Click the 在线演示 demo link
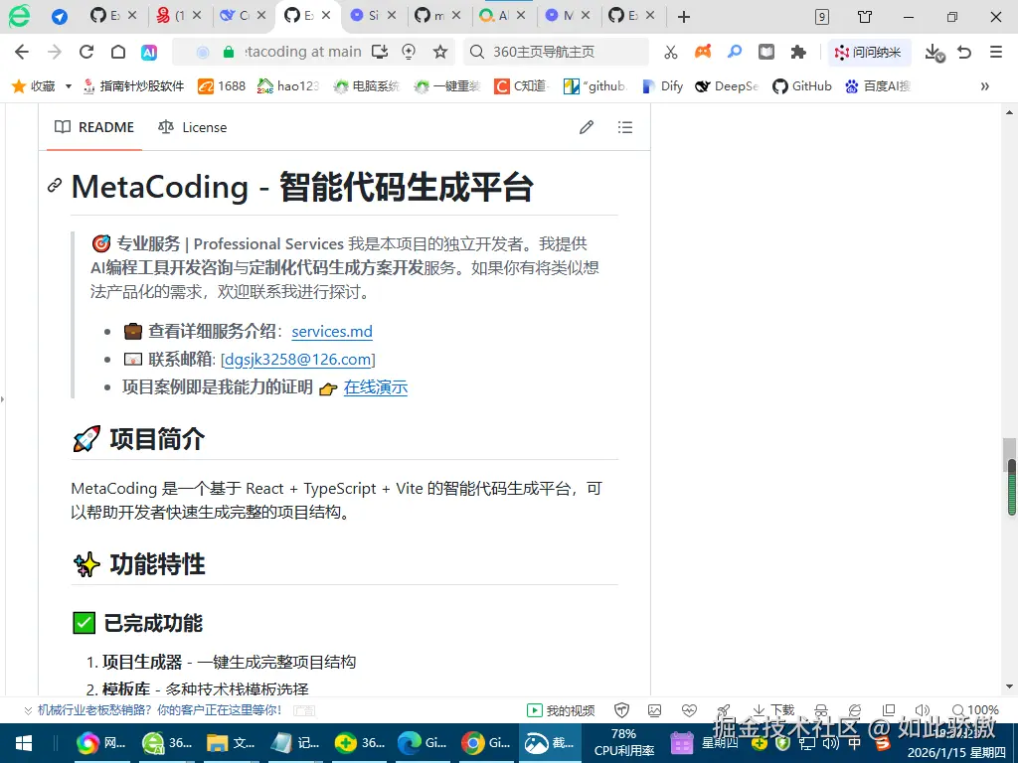 click(x=376, y=387)
